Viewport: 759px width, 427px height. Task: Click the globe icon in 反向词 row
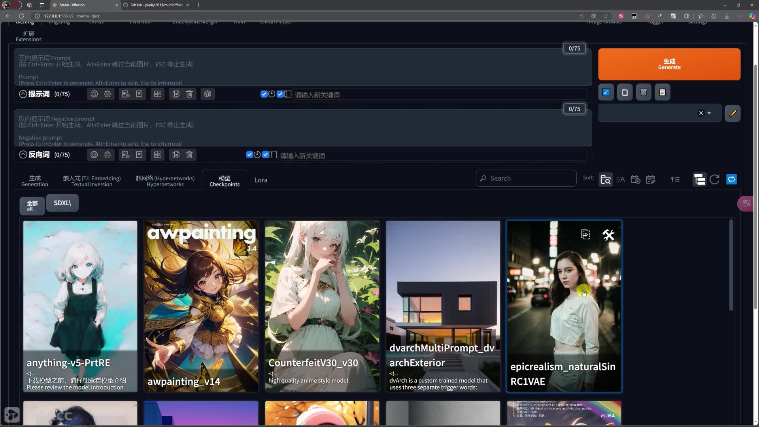[94, 155]
